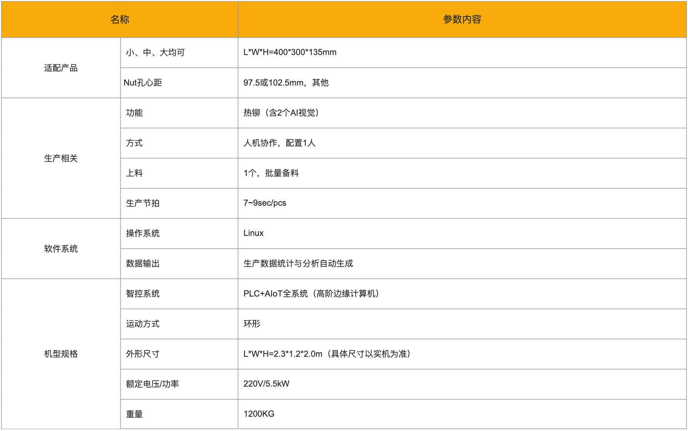The height and width of the screenshot is (431, 688).
Task: Select the Nut孔心距 label cell
Action: (x=143, y=83)
